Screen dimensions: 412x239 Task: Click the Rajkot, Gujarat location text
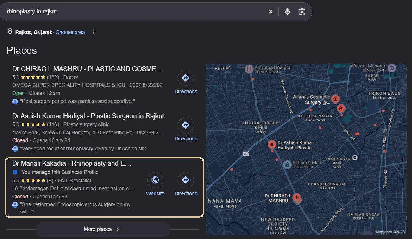click(x=33, y=32)
